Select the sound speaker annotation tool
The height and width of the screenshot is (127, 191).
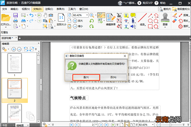(133, 26)
